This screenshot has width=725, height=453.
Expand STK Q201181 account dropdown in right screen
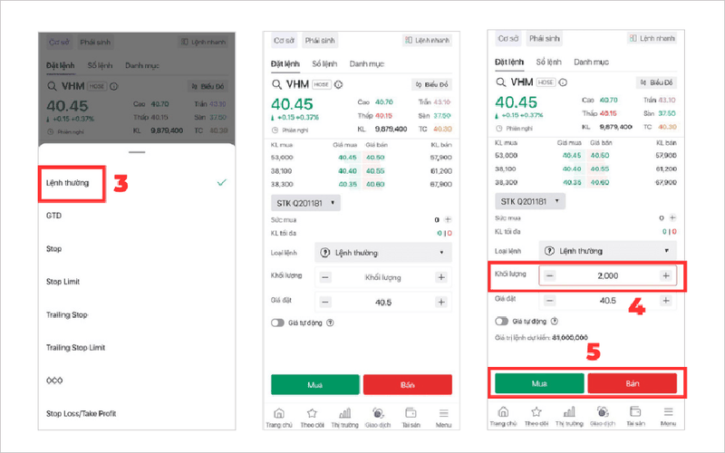click(x=530, y=201)
